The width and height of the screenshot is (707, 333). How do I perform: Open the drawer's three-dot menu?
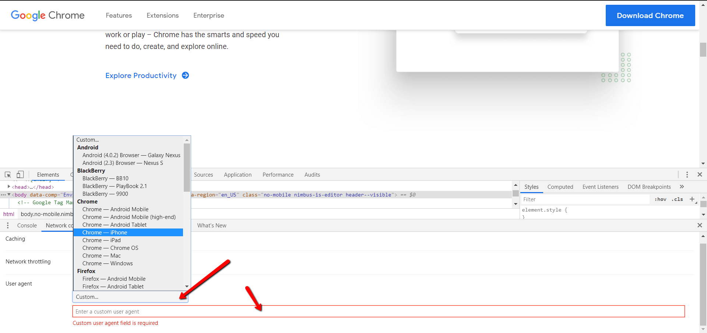pyautogui.click(x=8, y=226)
